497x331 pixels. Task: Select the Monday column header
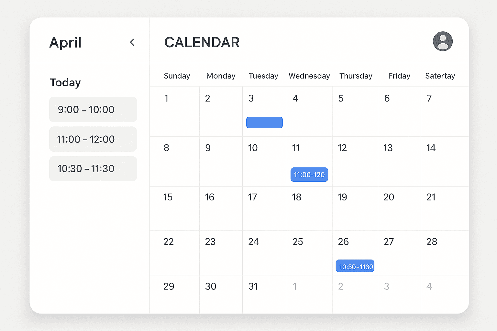(x=221, y=76)
